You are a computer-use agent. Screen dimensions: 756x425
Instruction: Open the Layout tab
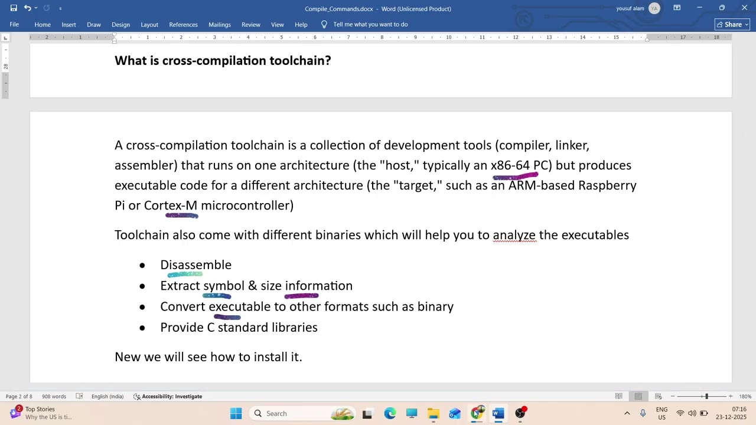coord(149,25)
